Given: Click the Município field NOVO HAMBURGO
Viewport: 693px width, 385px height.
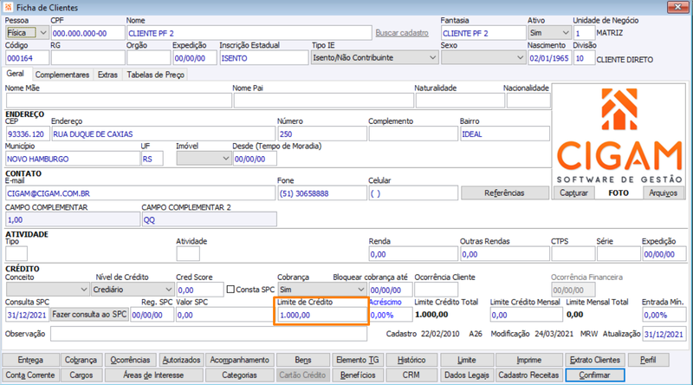Looking at the screenshot, I should pos(73,159).
